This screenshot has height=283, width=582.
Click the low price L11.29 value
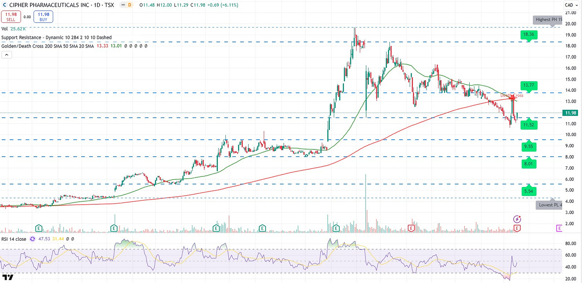pos(182,5)
